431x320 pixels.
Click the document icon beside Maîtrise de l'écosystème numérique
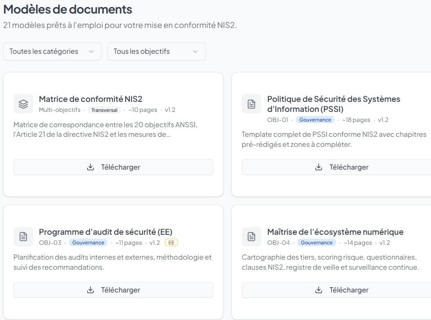pyautogui.click(x=251, y=237)
